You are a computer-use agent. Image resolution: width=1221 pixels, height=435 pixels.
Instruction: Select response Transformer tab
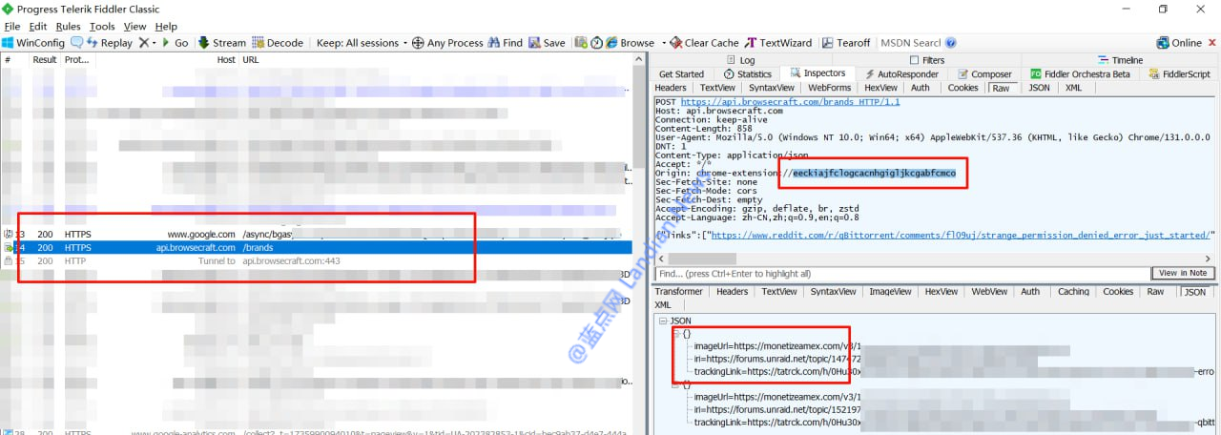point(679,292)
